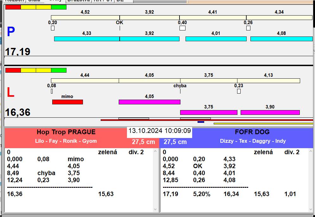Select the cream 4,44 bar in lane L

point(85,81)
